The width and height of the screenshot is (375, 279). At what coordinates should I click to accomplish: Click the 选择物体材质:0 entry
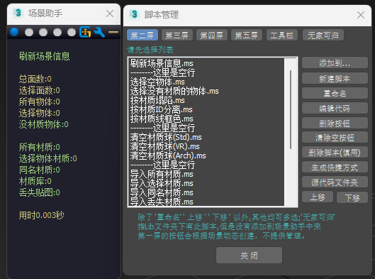tap(48, 158)
